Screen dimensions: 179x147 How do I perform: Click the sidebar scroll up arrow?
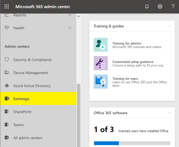click(78, 16)
